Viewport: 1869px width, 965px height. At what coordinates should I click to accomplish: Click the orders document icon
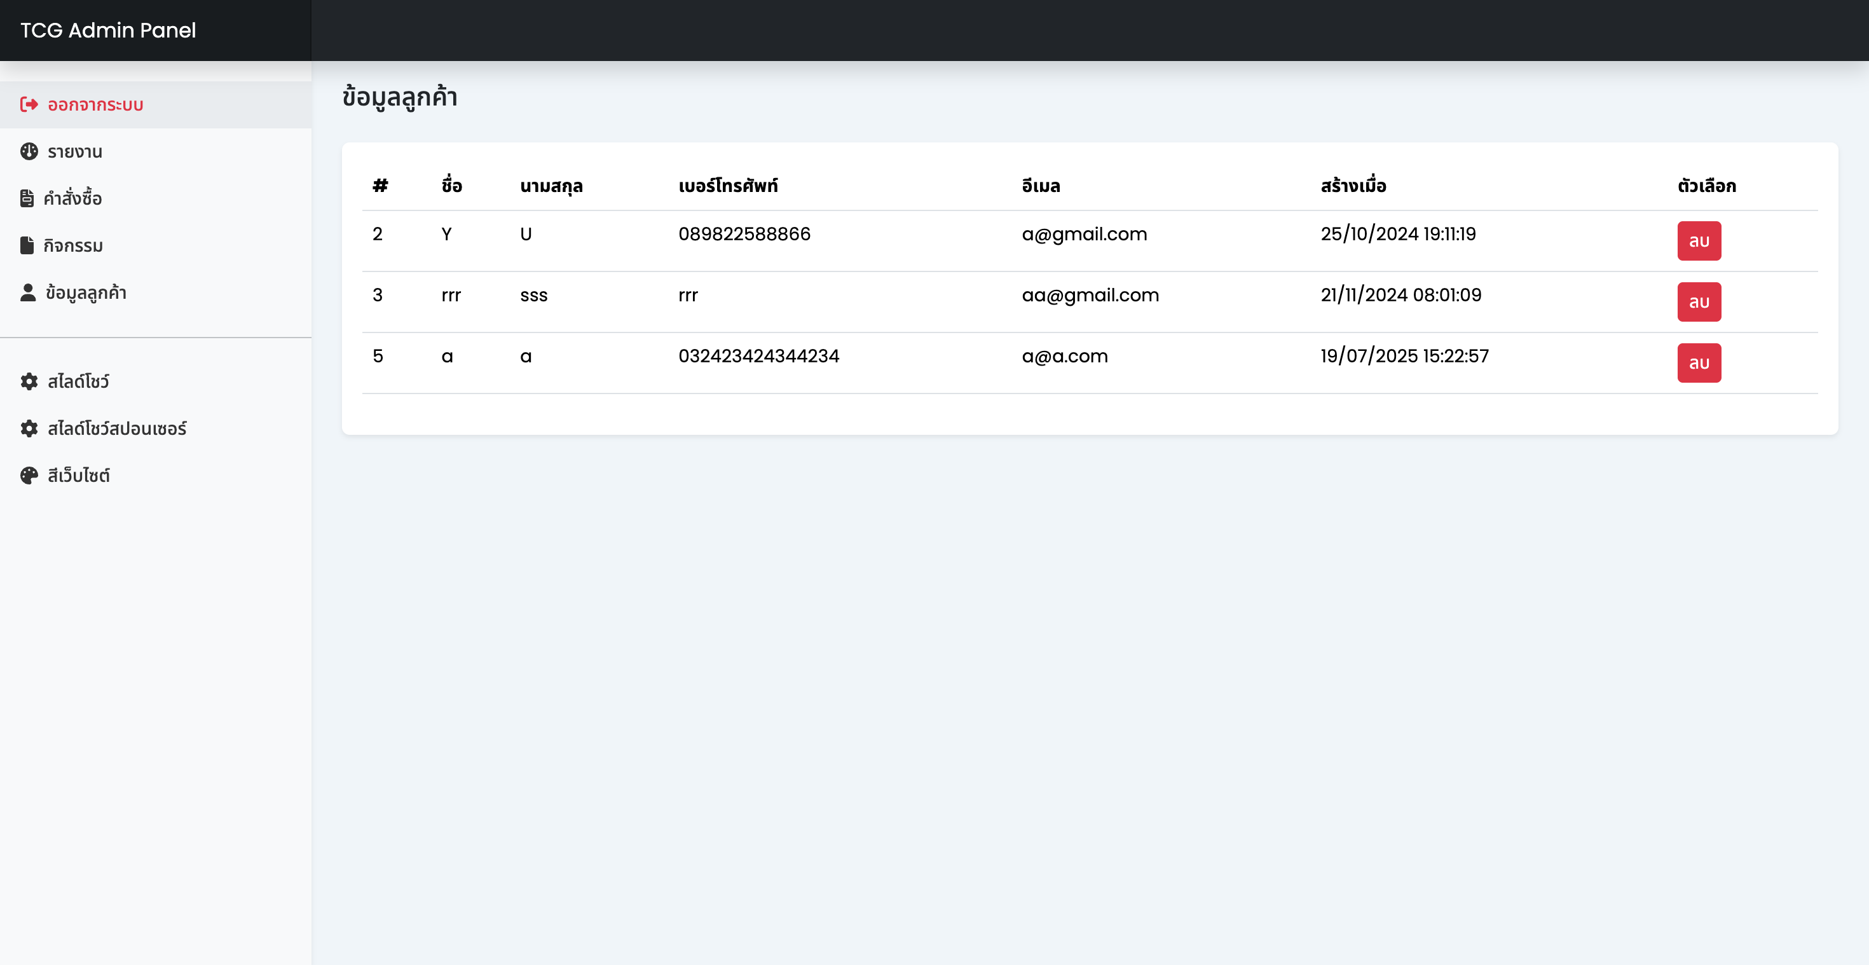tap(27, 198)
